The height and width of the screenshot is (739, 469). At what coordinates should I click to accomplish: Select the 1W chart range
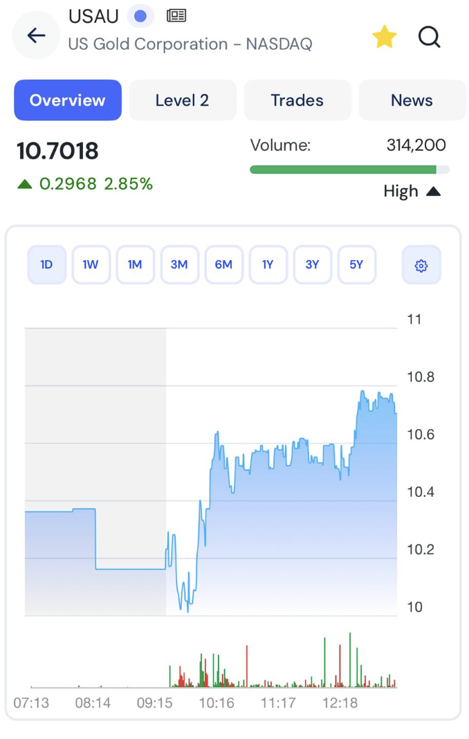[91, 265]
